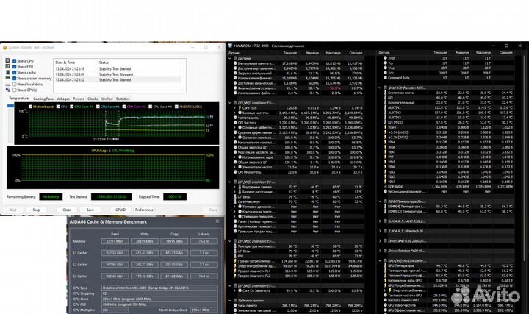
Task: Open Preferences in the Stability Test window
Action: [x=144, y=210]
